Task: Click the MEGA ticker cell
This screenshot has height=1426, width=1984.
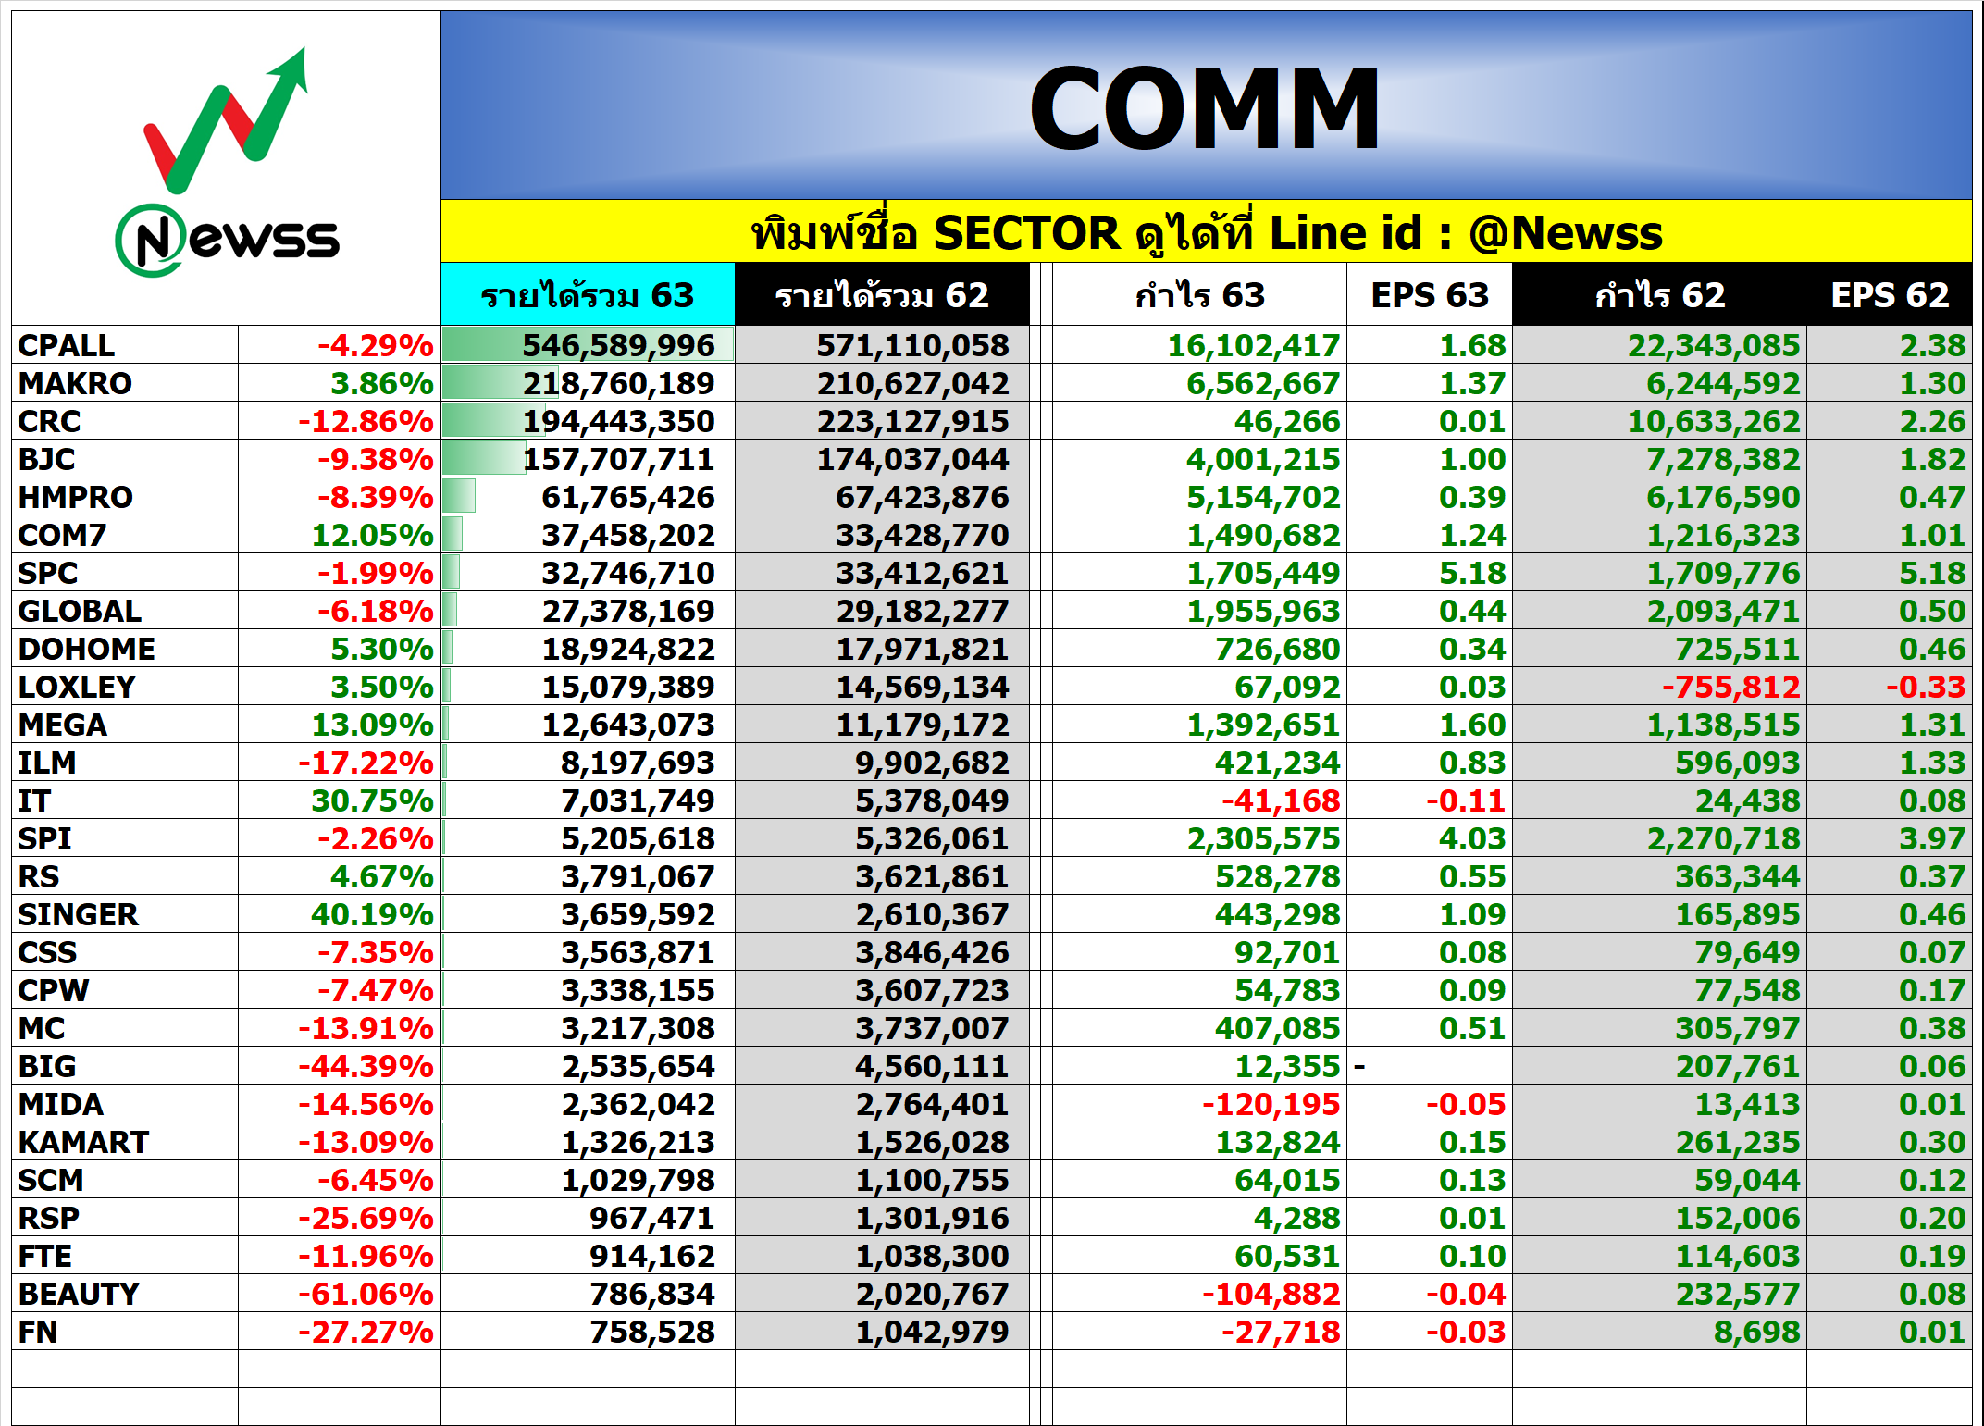Action: 125,725
